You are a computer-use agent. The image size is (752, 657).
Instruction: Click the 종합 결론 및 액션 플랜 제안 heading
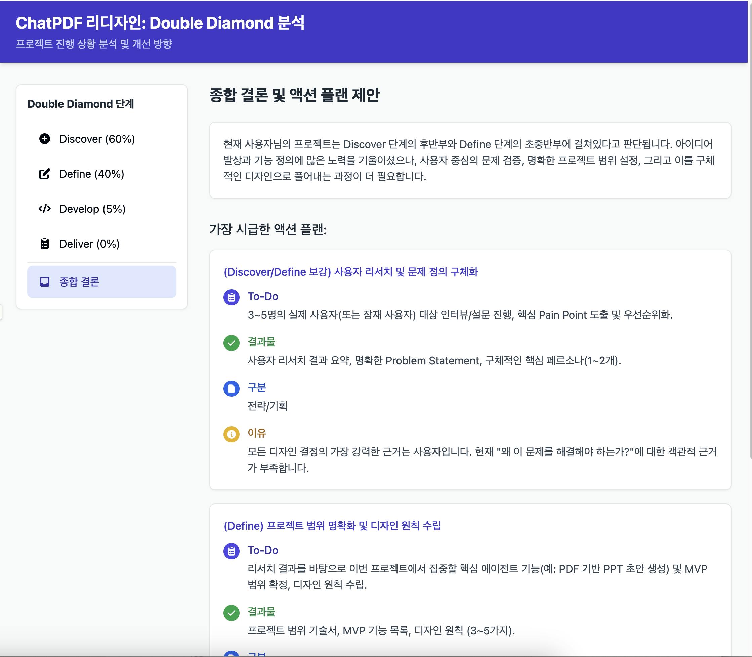tap(294, 95)
